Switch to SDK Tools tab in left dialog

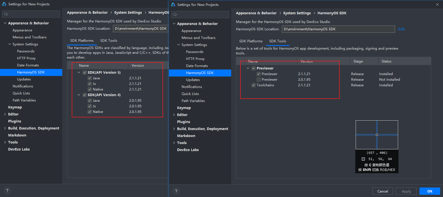click(x=109, y=41)
